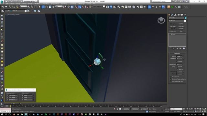This screenshot has height=116, width=207.
Task: Click Pin Stack icon below modifier stack
Action: tap(170, 48)
